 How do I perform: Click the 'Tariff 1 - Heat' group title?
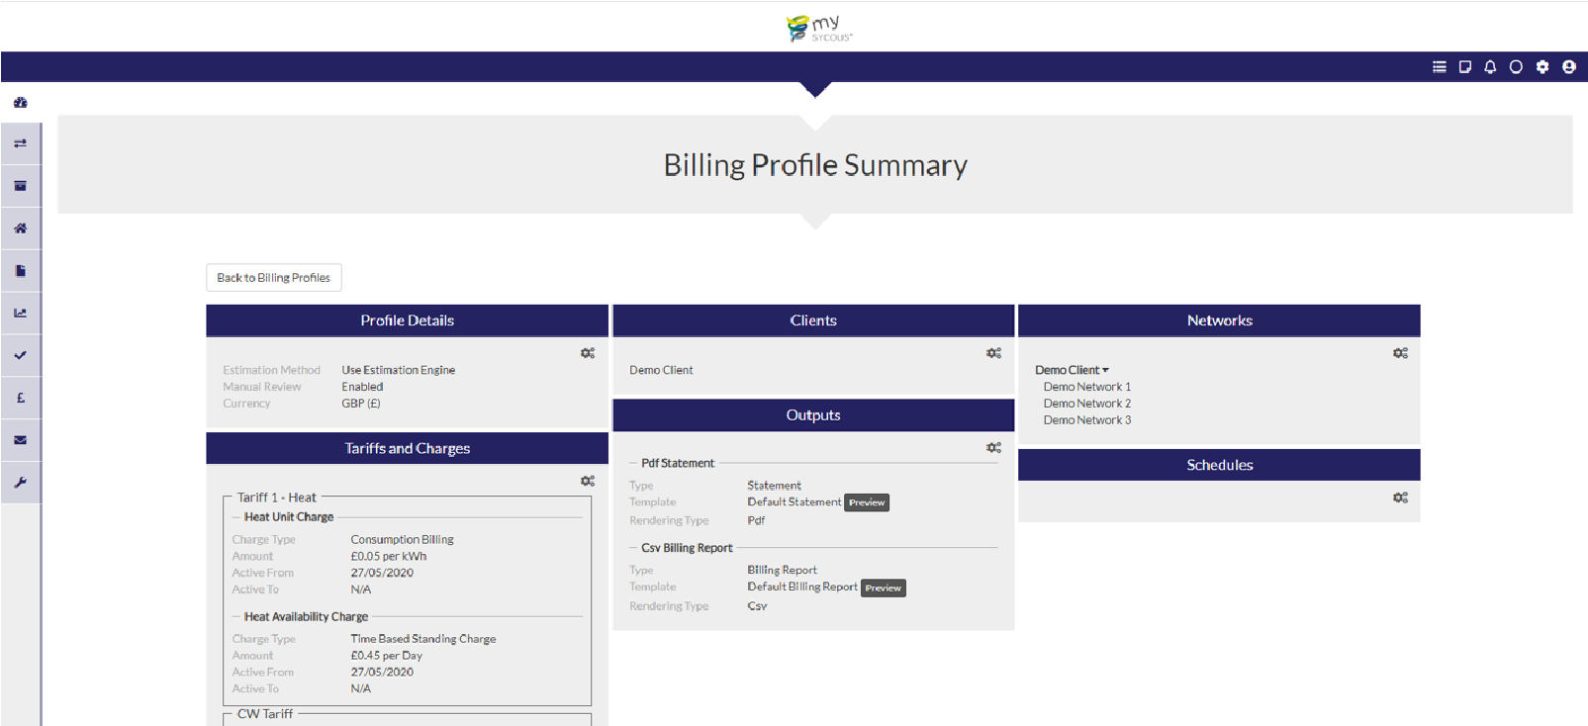(x=276, y=498)
